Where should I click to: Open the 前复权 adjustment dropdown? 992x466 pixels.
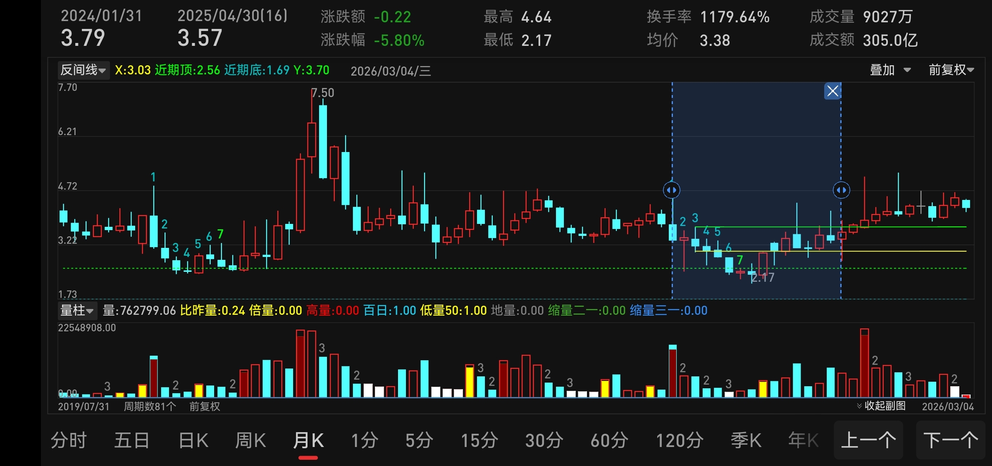tap(951, 70)
